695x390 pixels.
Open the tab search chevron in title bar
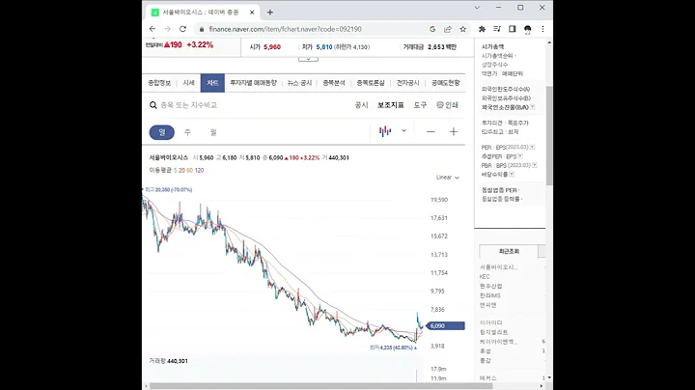(x=477, y=8)
